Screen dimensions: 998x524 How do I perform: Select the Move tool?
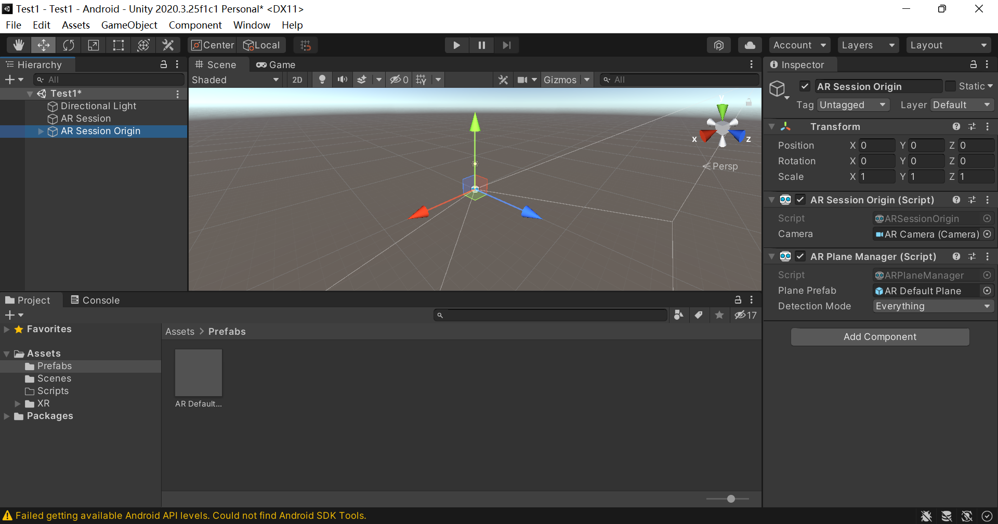44,45
